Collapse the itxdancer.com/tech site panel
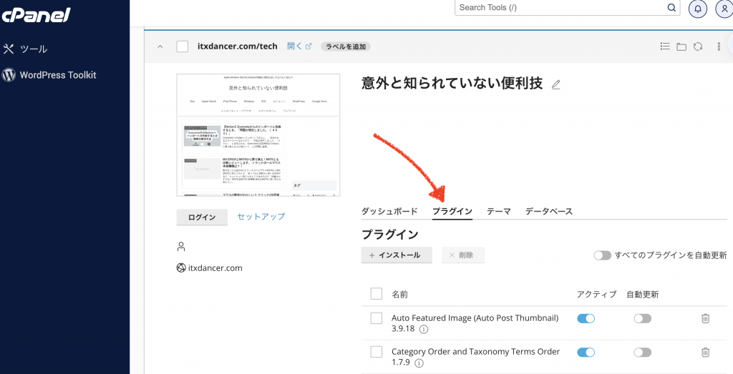This screenshot has height=374, width=733. pyautogui.click(x=160, y=46)
